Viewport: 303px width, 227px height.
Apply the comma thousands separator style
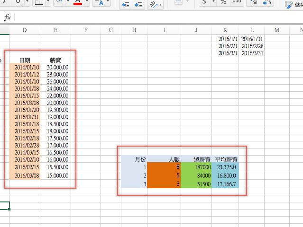237,2
